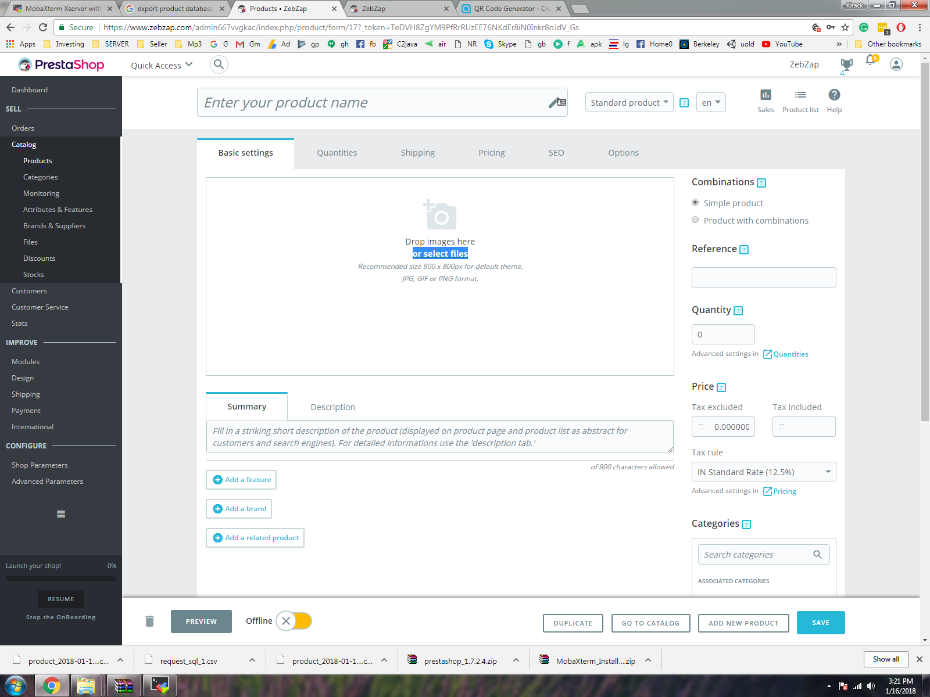Open the en language dropdown
This screenshot has width=930, height=697.
click(711, 103)
